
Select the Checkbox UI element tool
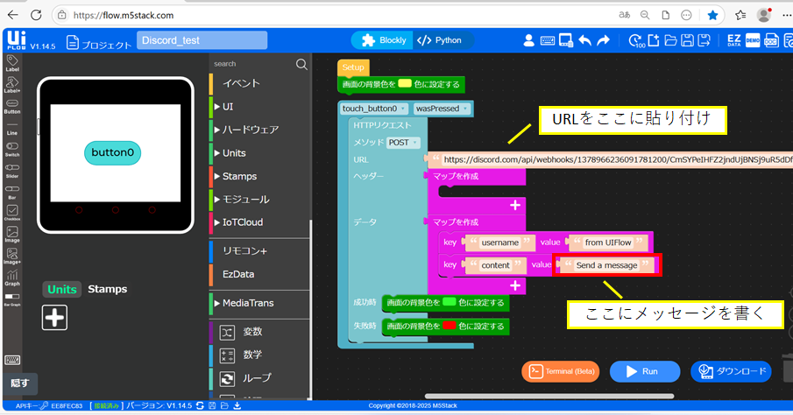point(12,213)
